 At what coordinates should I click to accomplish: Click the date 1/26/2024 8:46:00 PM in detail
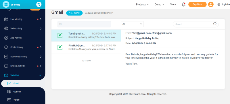[x=144, y=43]
